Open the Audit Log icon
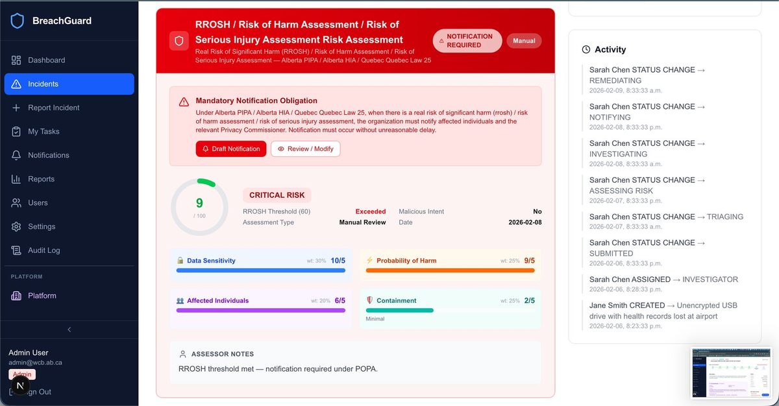 (16, 250)
